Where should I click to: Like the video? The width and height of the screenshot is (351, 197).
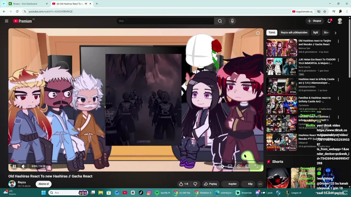coord(183,184)
